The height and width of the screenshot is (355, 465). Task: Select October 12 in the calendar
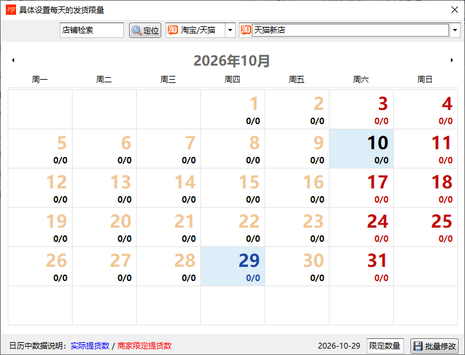[x=40, y=188]
